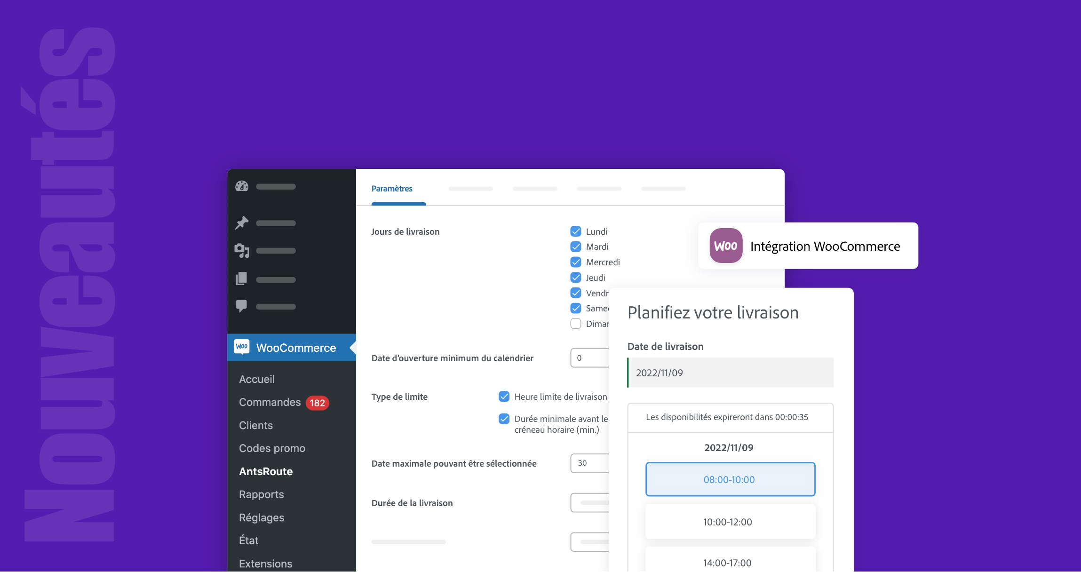Go to Accueil in WooCommerce submenu
Viewport: 1081px width, 572px height.
[257, 379]
